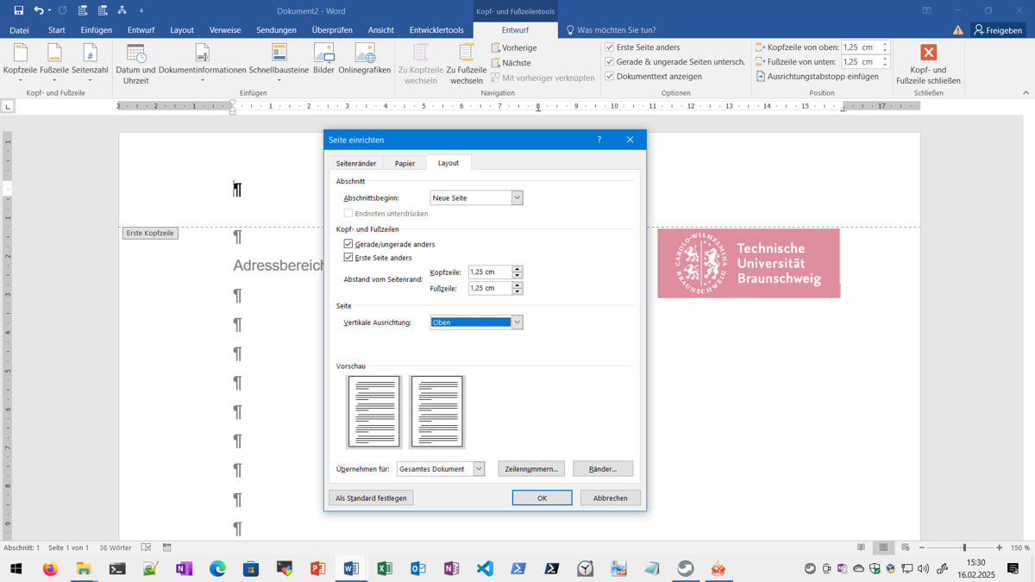The height and width of the screenshot is (582, 1035).
Task: Open Outlook from the taskbar
Action: 418,568
